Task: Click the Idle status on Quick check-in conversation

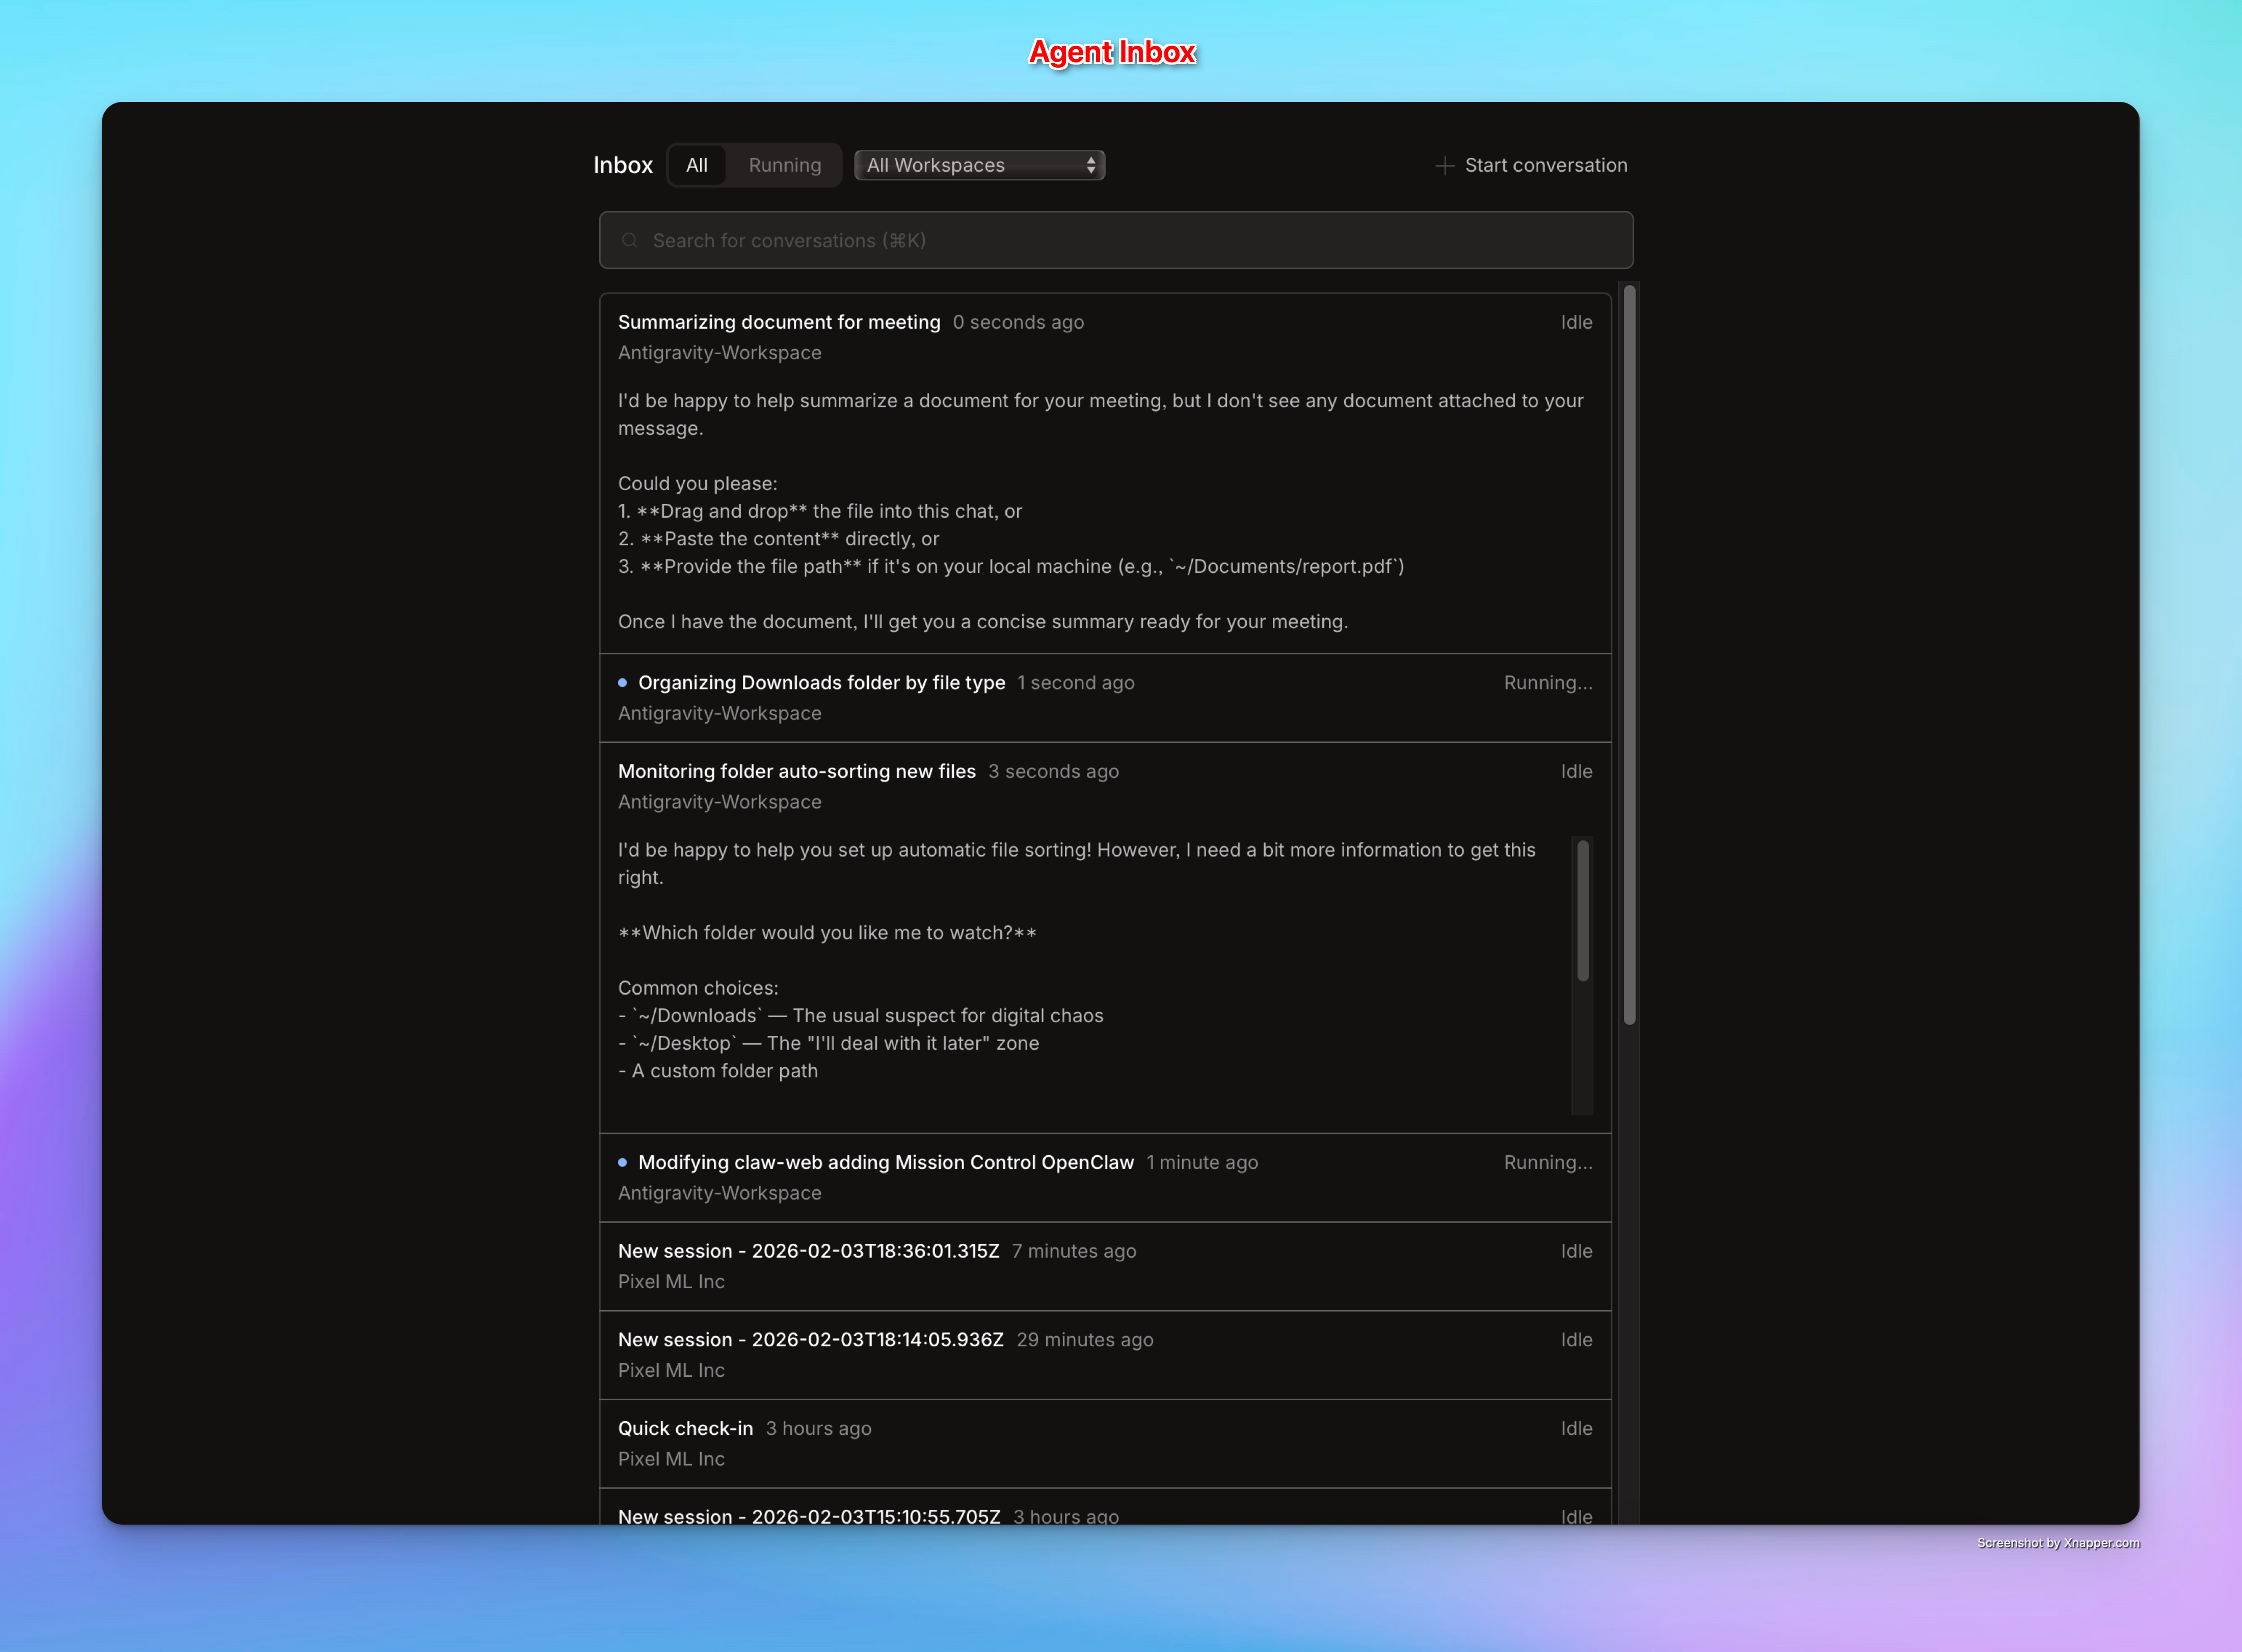Action: coord(1576,1428)
